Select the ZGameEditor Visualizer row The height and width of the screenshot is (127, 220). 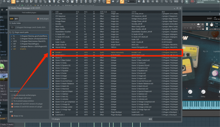(115, 32)
